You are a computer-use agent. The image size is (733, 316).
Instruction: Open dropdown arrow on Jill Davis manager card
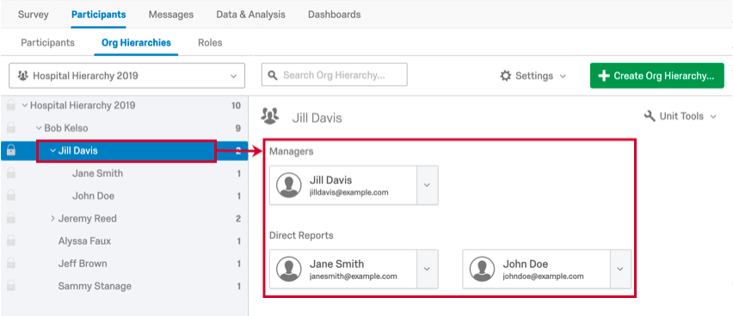[427, 185]
